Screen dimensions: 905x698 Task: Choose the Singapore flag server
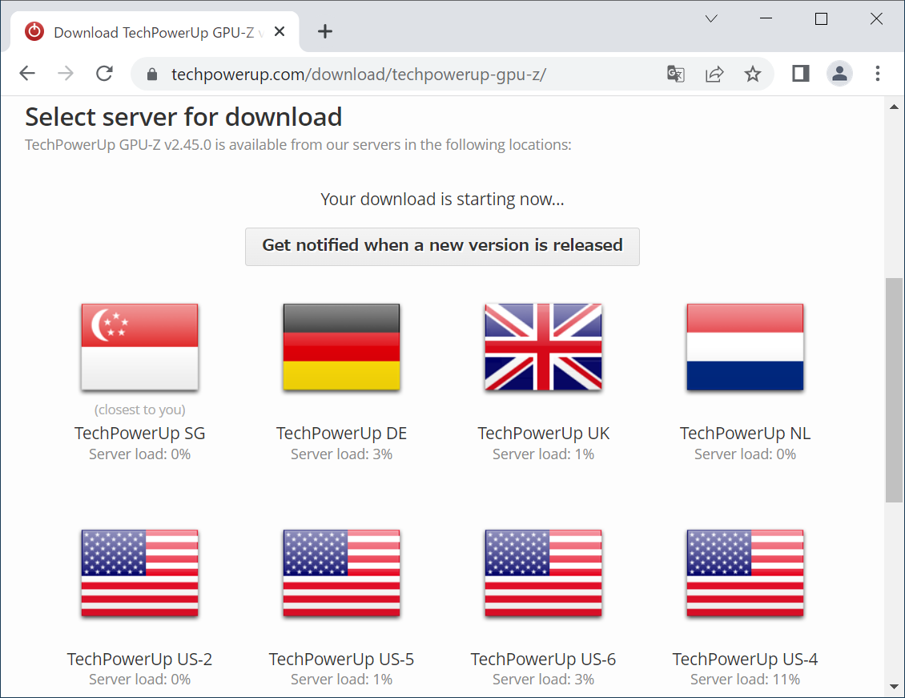click(x=139, y=347)
